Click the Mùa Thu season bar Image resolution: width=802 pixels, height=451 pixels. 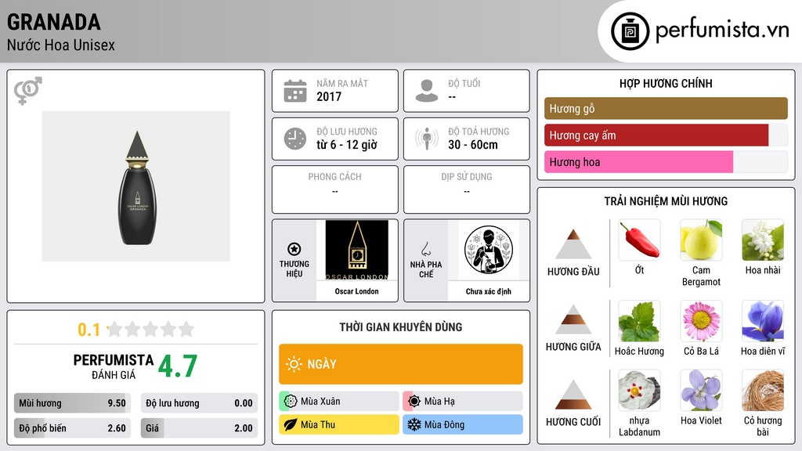click(339, 424)
